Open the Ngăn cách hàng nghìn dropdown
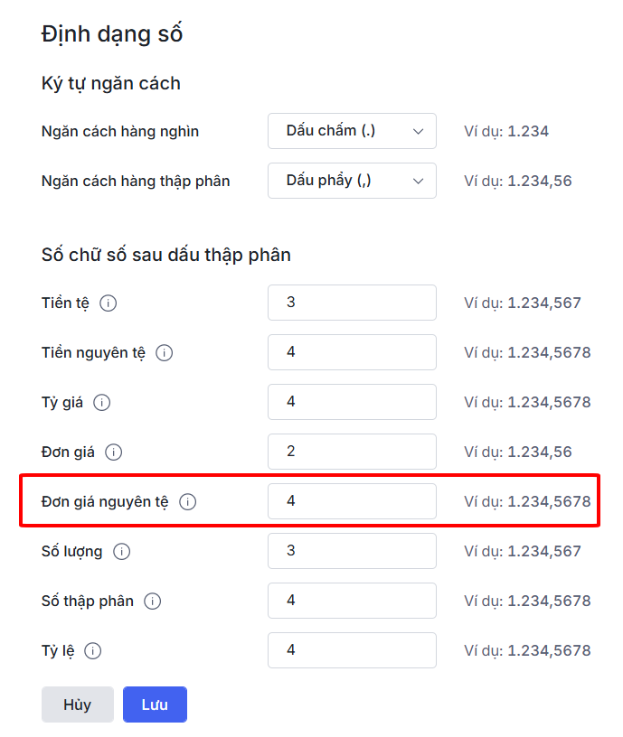The width and height of the screenshot is (623, 737). pyautogui.click(x=352, y=131)
